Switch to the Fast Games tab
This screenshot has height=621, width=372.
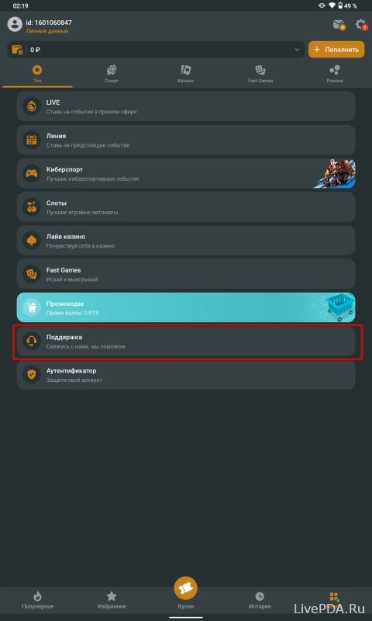click(260, 74)
